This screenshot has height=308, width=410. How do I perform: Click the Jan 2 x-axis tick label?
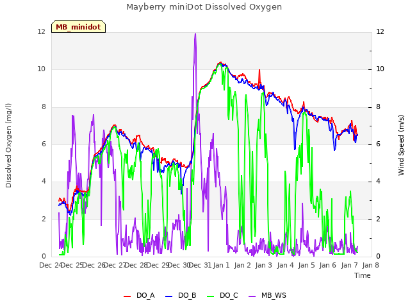tap(242, 265)
